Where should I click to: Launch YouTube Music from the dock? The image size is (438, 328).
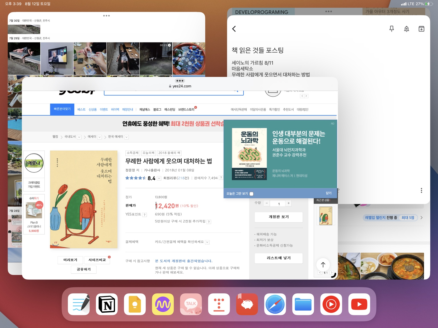click(331, 304)
